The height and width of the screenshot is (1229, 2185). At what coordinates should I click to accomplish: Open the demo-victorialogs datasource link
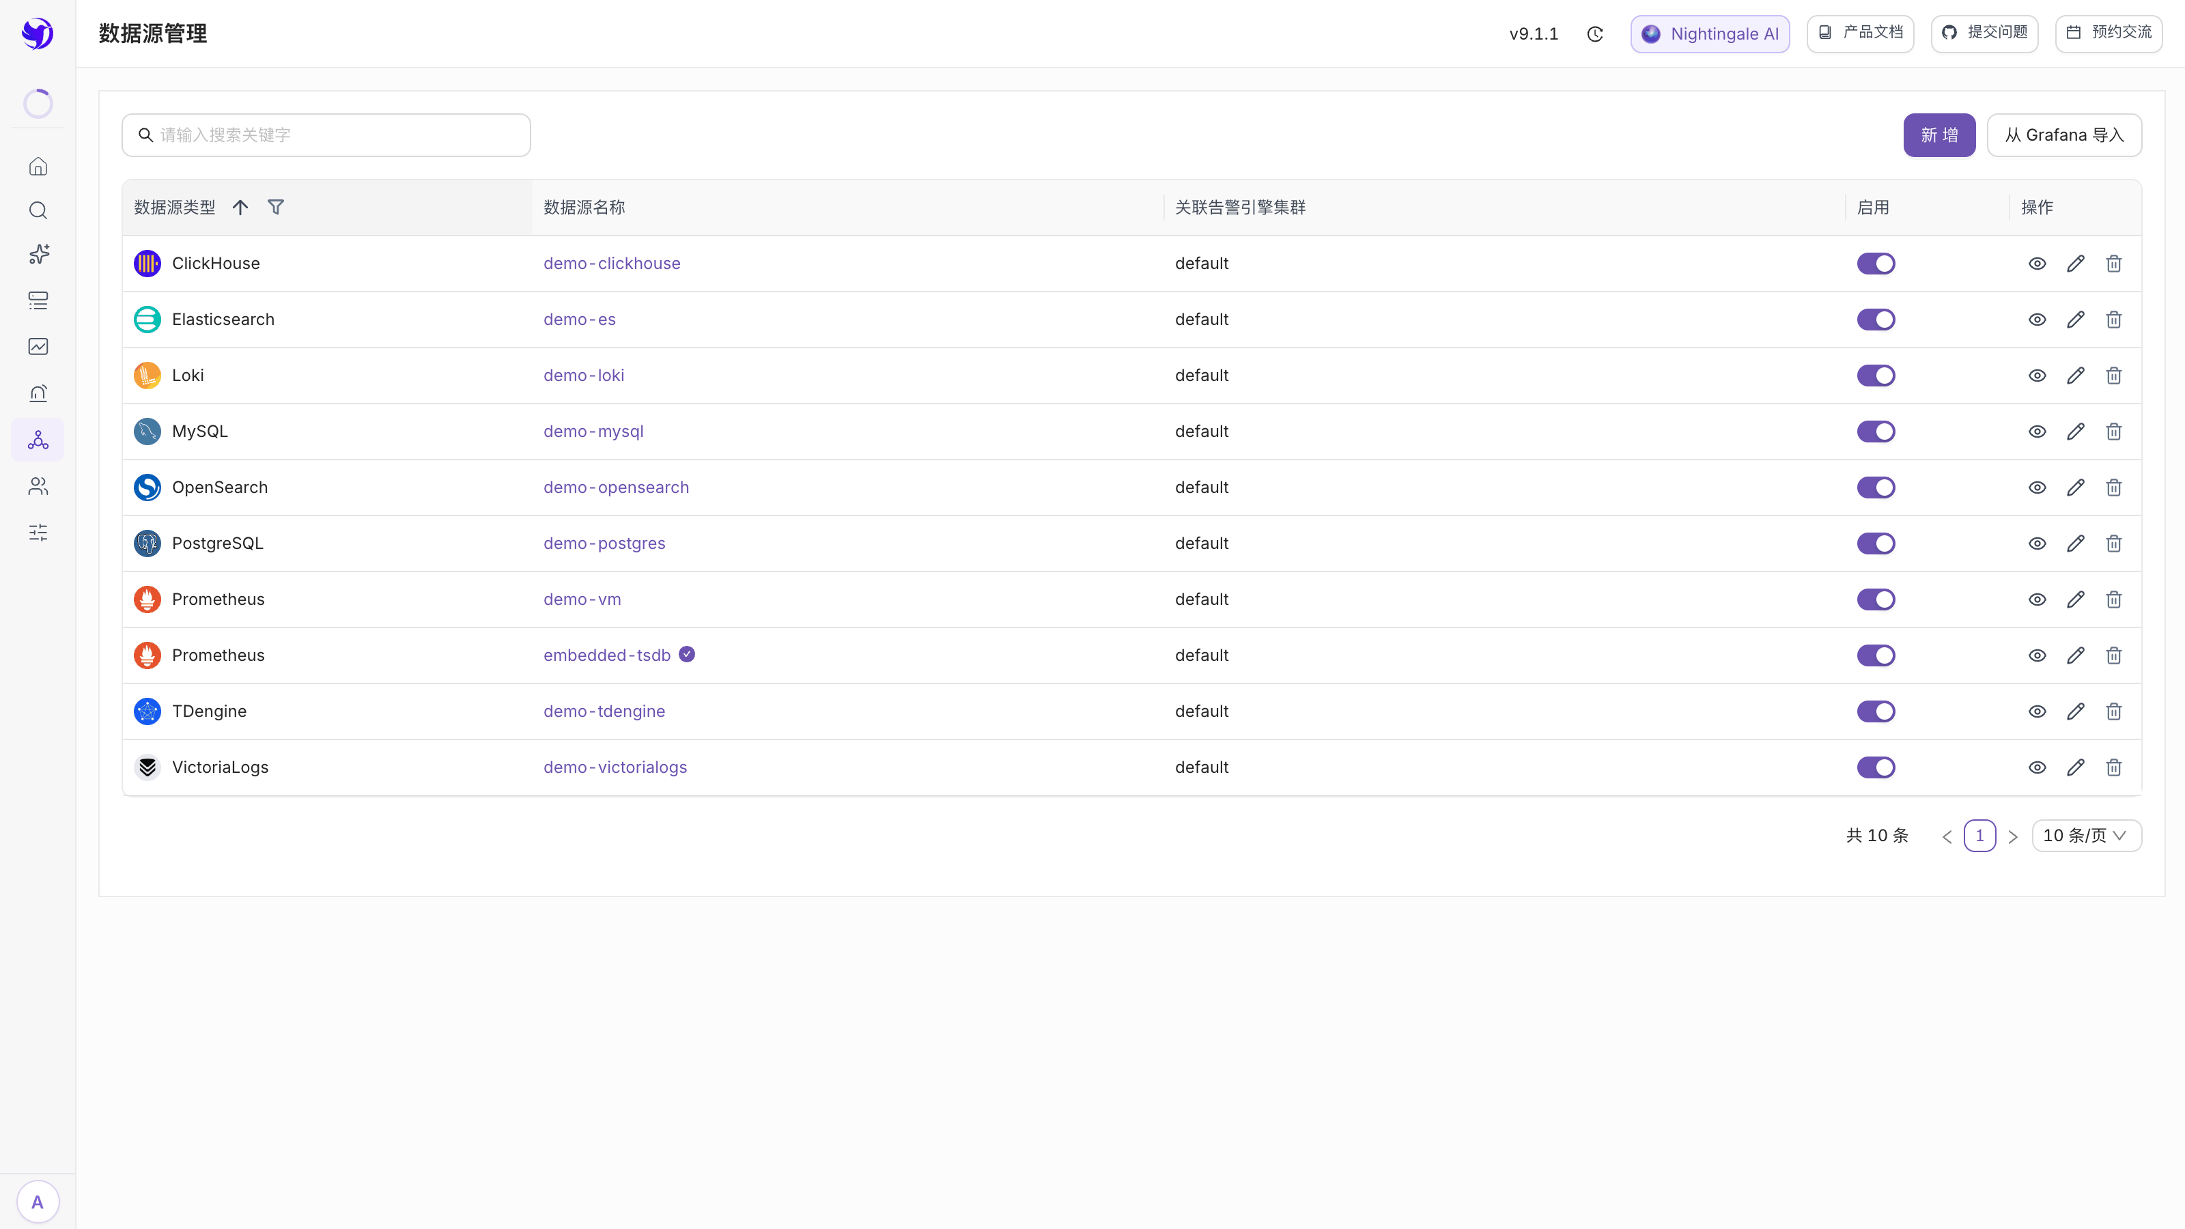[615, 767]
